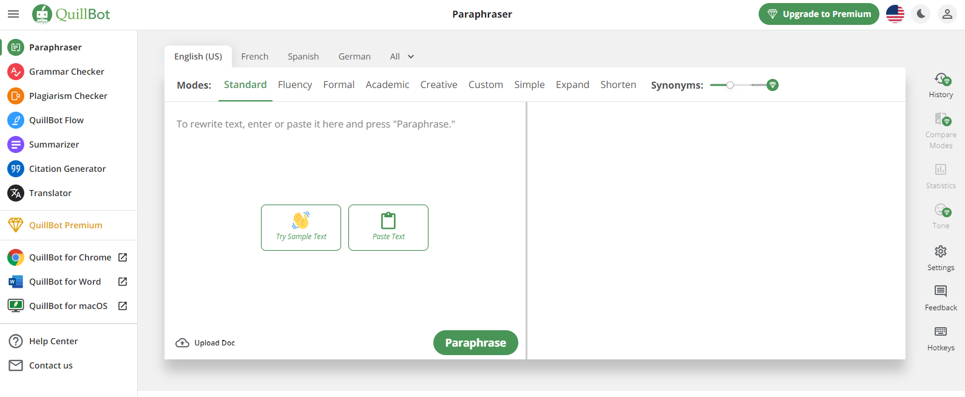Select the Standard mode
This screenshot has height=397, width=965.
coord(245,85)
